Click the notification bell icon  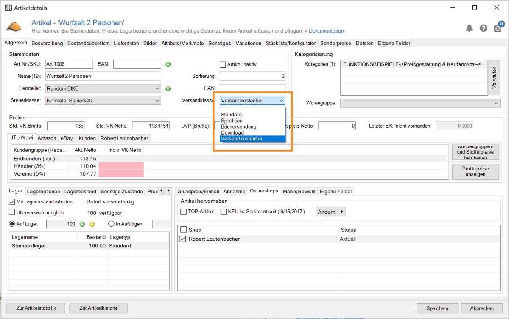[x=469, y=28]
